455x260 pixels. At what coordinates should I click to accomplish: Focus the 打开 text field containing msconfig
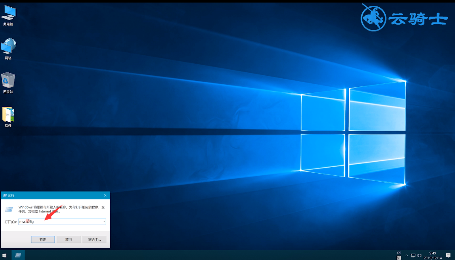(62, 222)
